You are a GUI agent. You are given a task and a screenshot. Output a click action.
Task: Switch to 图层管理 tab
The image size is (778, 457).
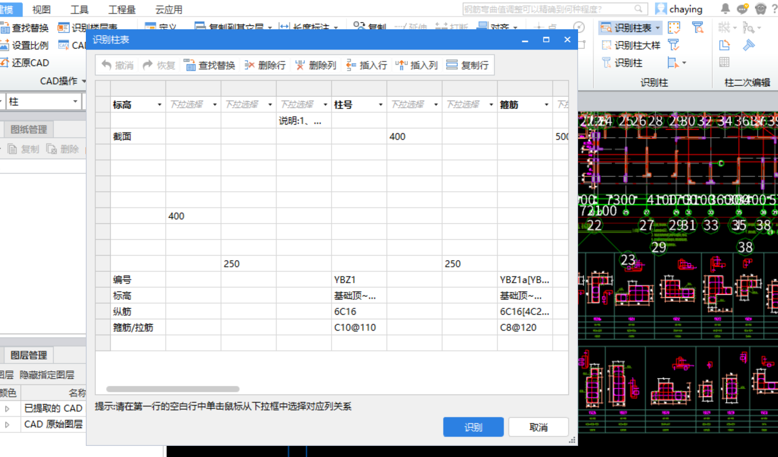[29, 355]
